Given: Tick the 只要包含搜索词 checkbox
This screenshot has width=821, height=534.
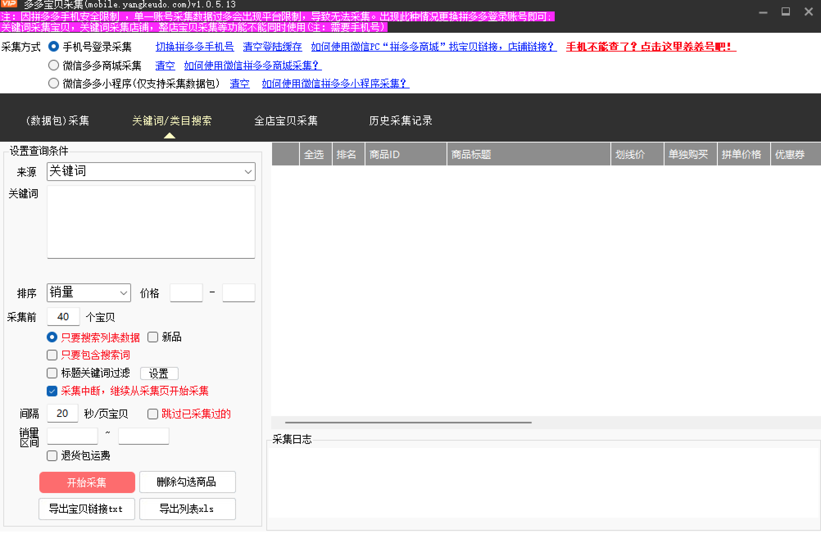Looking at the screenshot, I should click(52, 355).
